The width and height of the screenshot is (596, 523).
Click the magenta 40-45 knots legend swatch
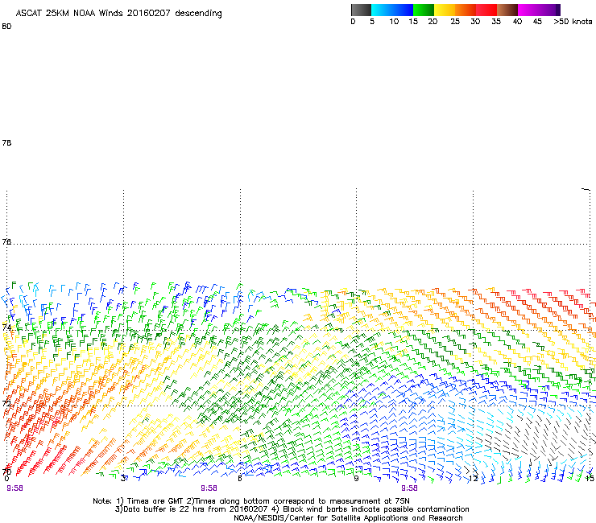[528, 10]
